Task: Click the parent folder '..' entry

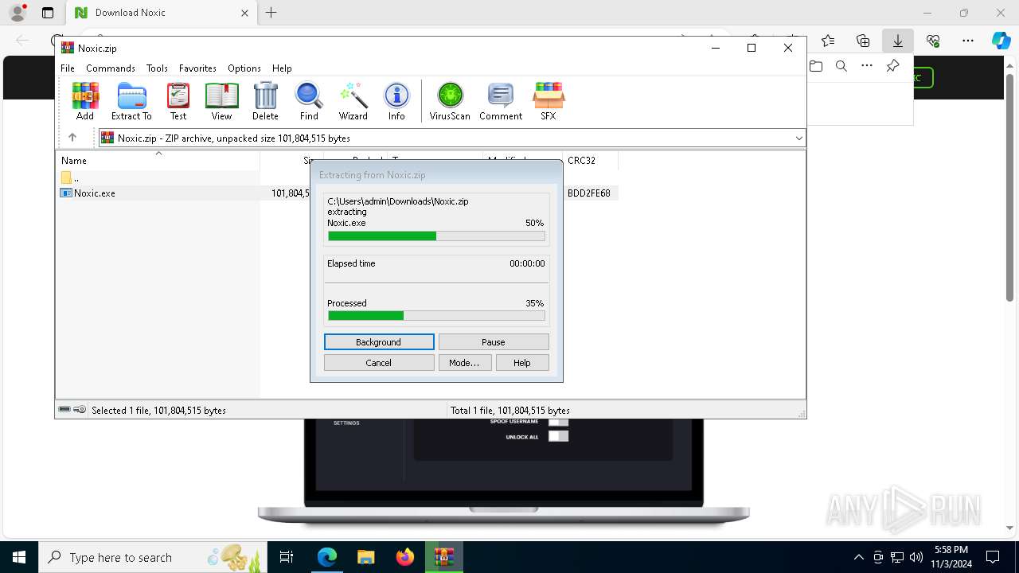Action: pos(70,177)
